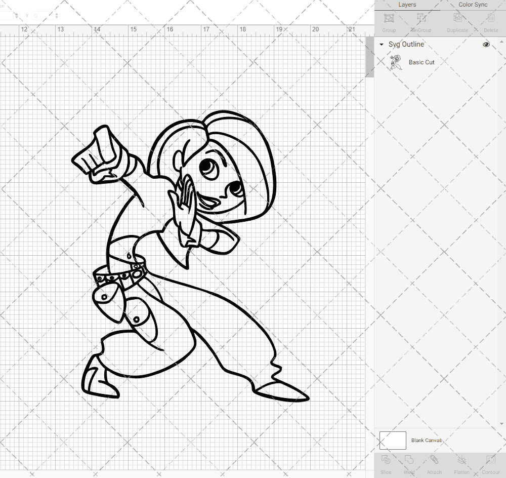This screenshot has width=506, height=478.
Task: Switch to the Layers tab
Action: pos(407,5)
